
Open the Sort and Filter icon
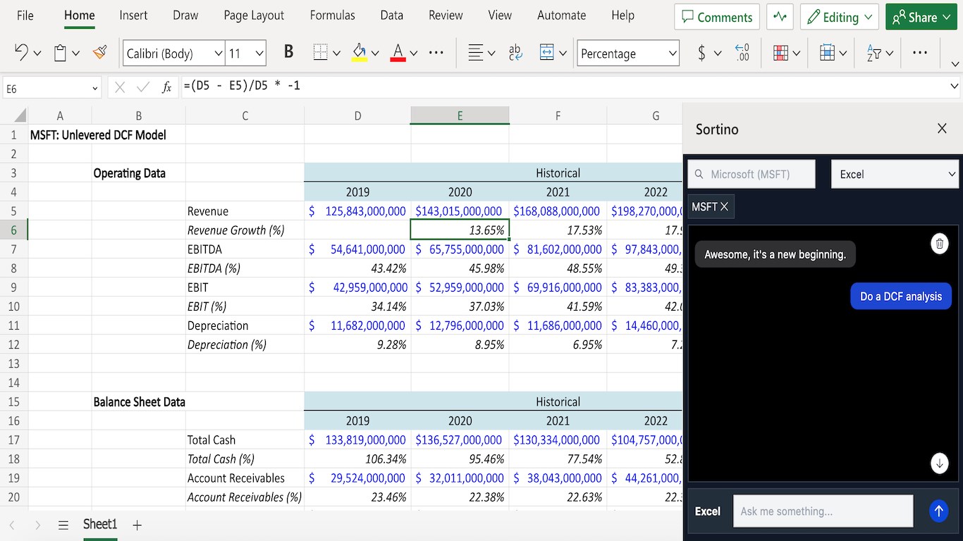873,53
